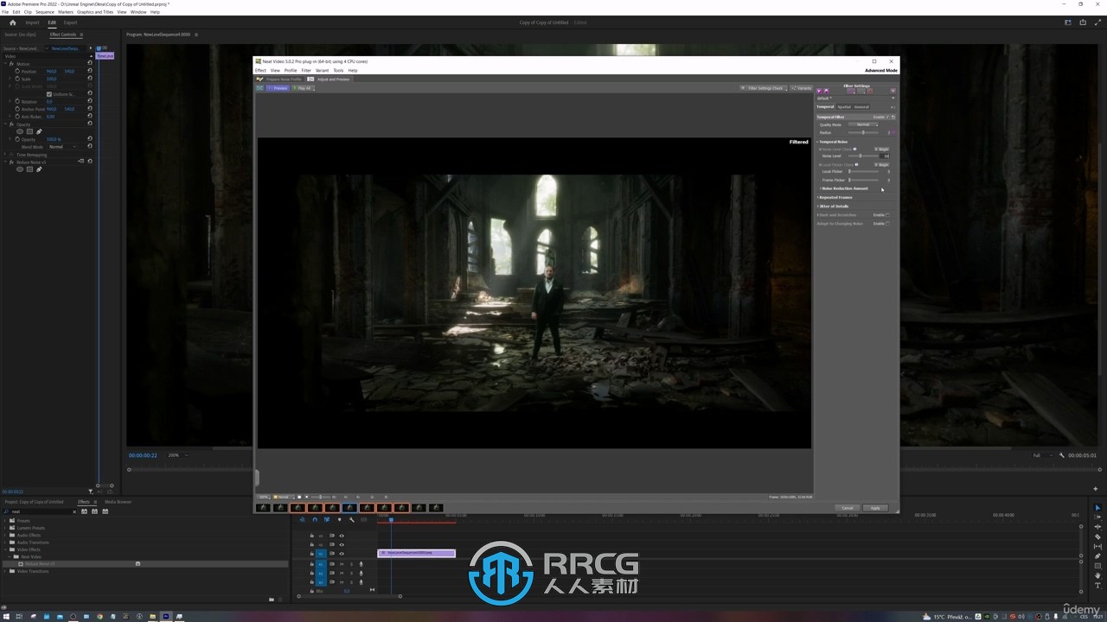
Task: Open the Blend Mode dropdown
Action: coord(63,147)
